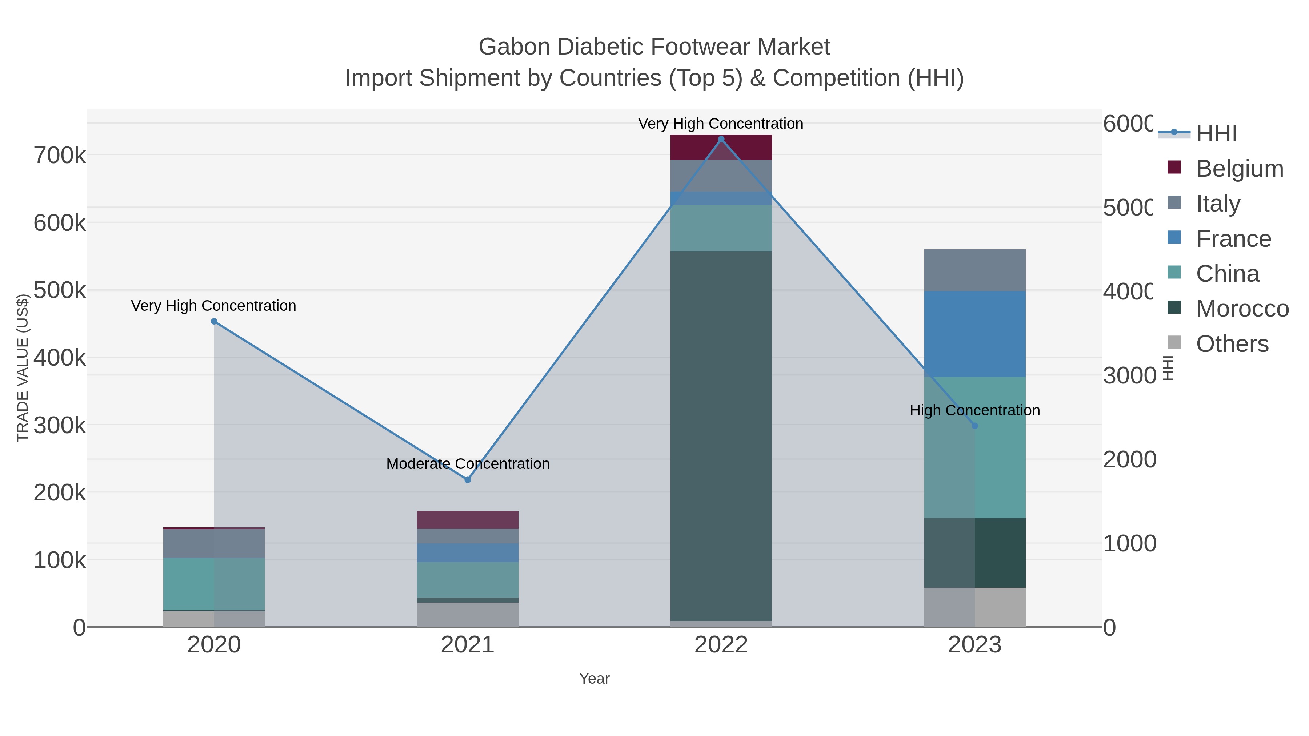Toggle the Others legend entry
Image resolution: width=1309 pixels, height=736 pixels.
point(1218,344)
